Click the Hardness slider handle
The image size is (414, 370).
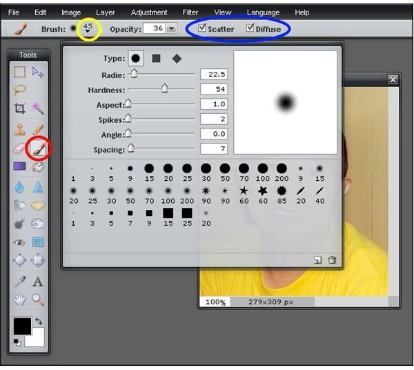click(x=164, y=88)
